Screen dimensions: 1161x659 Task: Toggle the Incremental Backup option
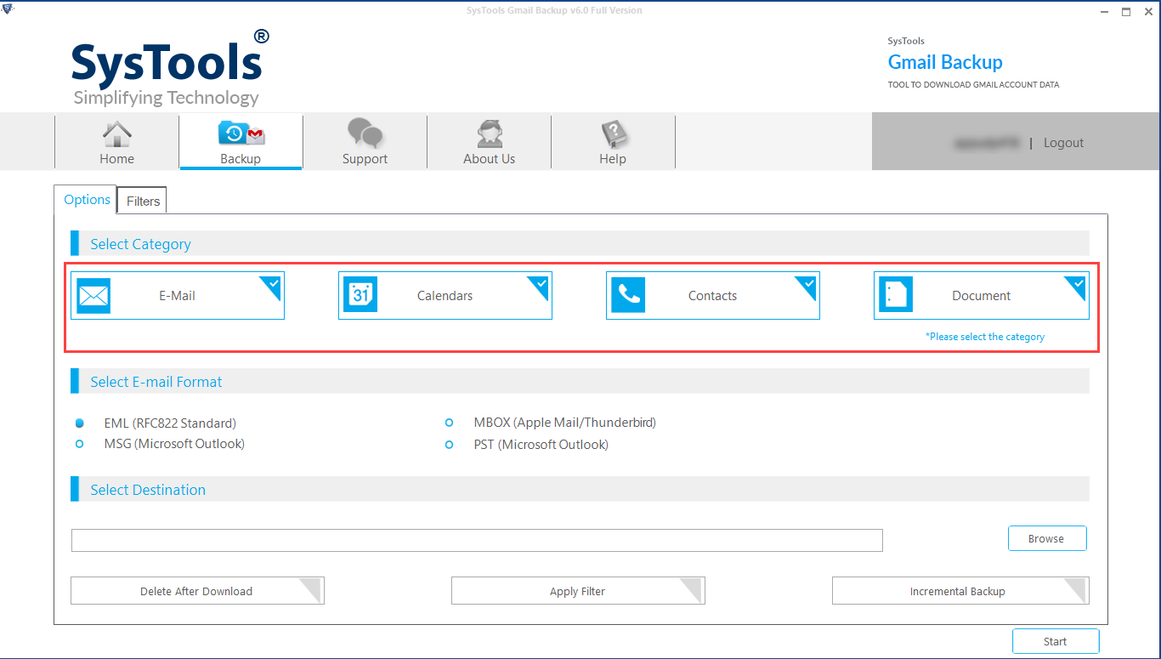pyautogui.click(x=960, y=591)
